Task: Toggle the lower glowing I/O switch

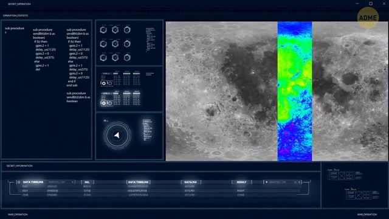Action: pos(107,103)
